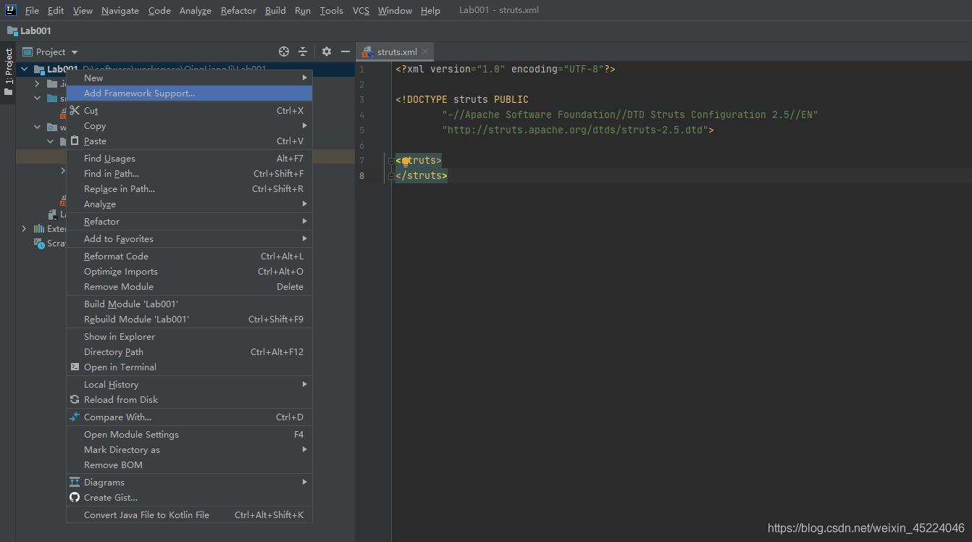Click the yellow intention bulb in editor

point(406,161)
